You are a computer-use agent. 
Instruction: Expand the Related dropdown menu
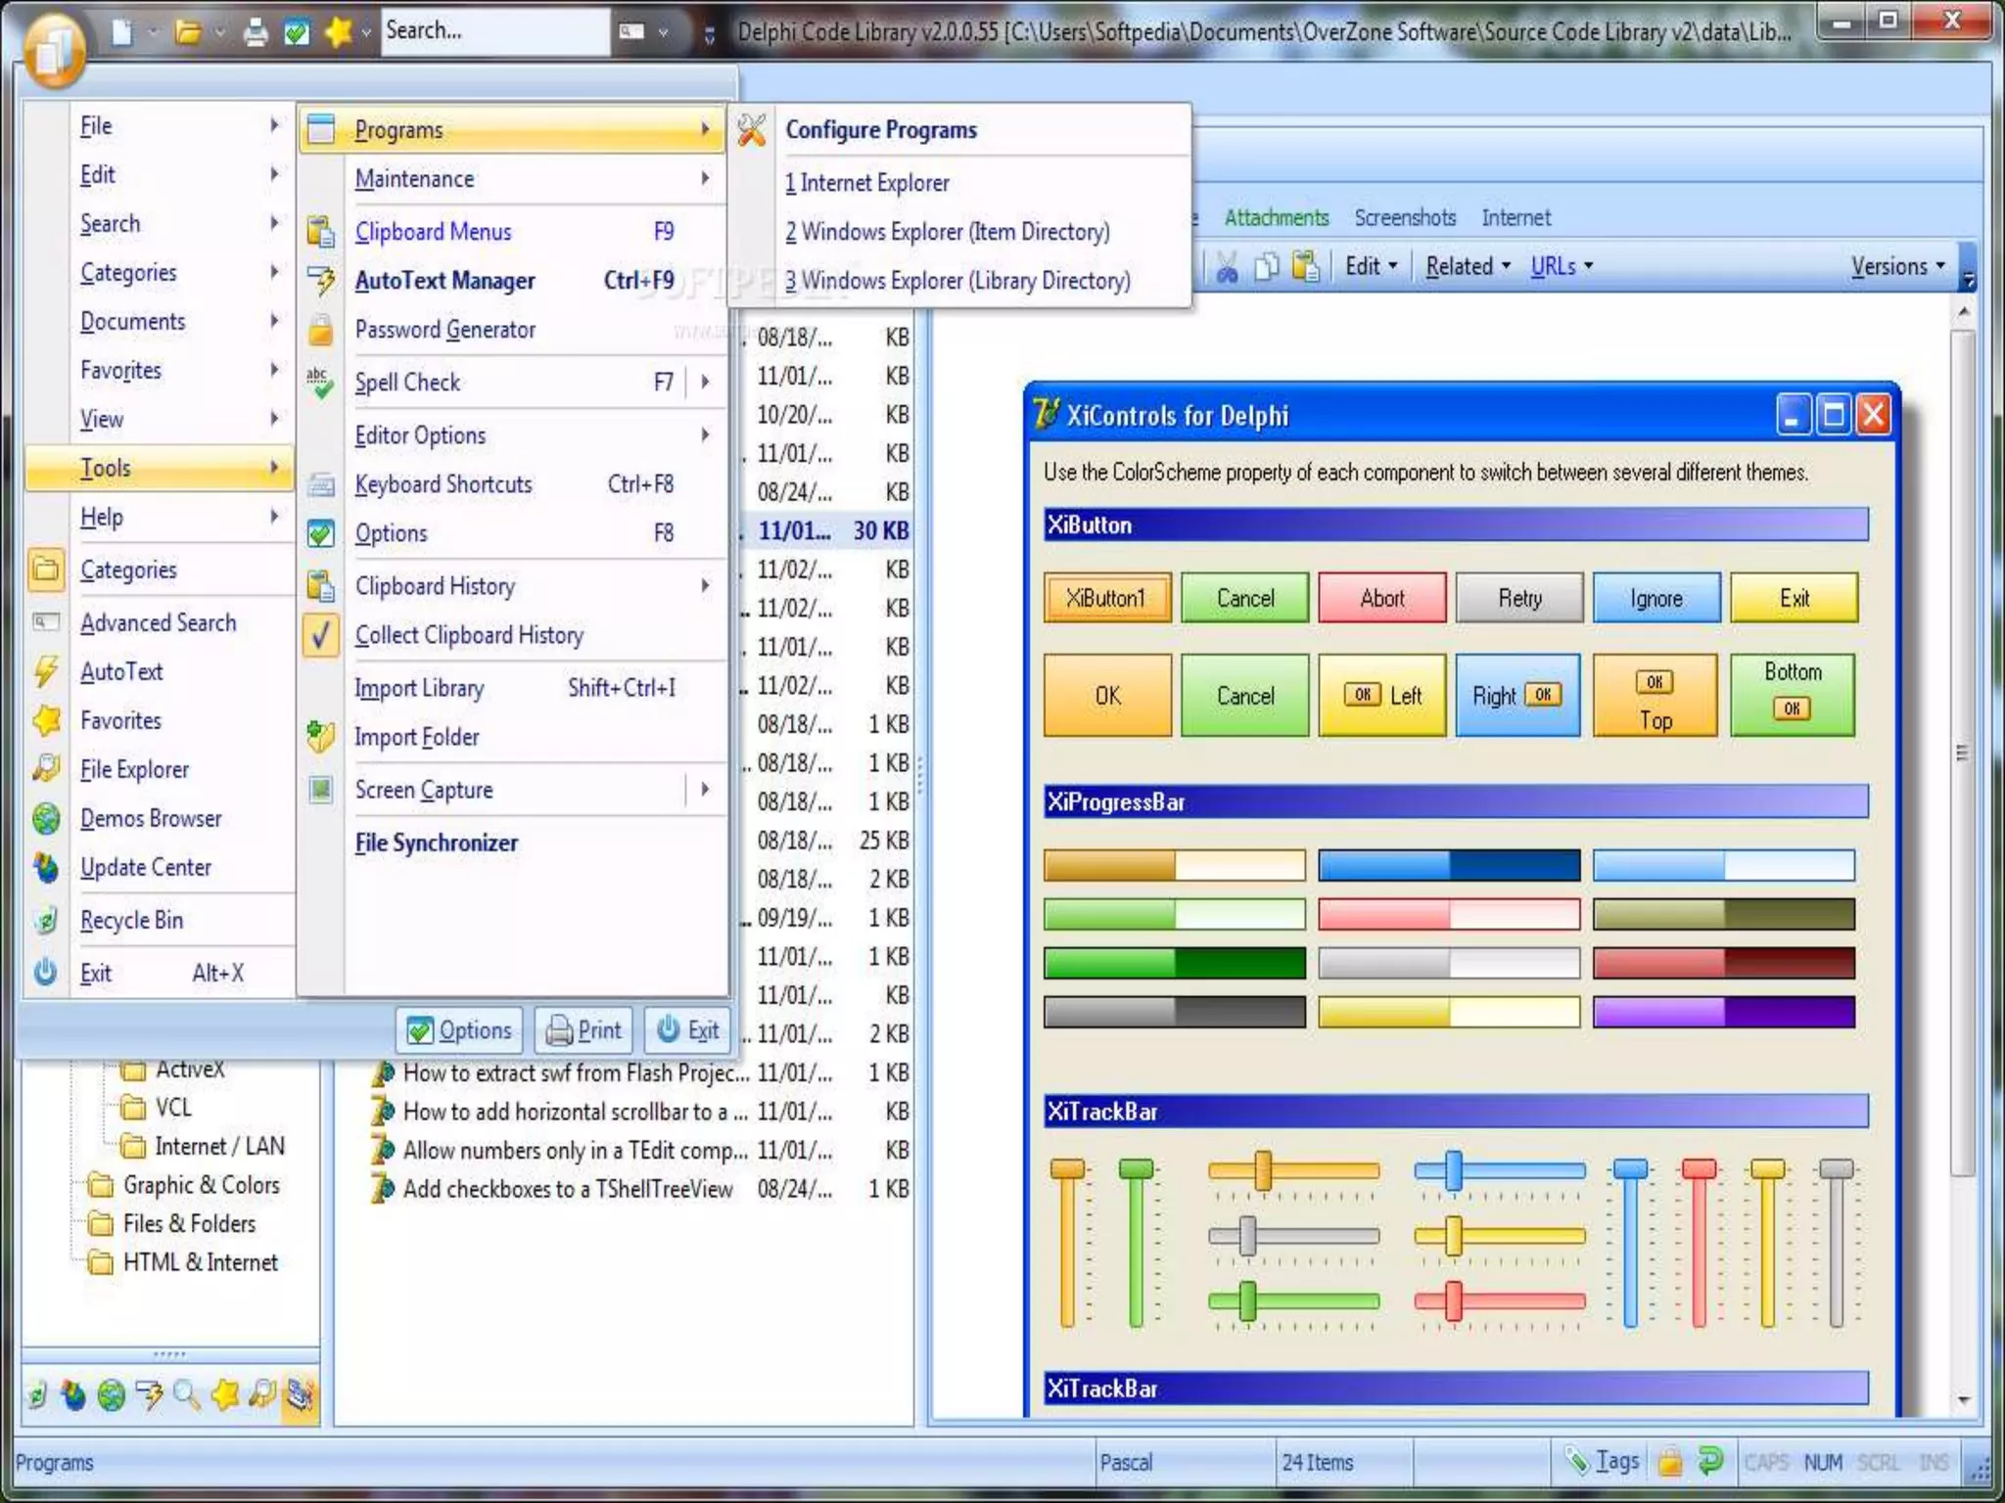[1468, 266]
